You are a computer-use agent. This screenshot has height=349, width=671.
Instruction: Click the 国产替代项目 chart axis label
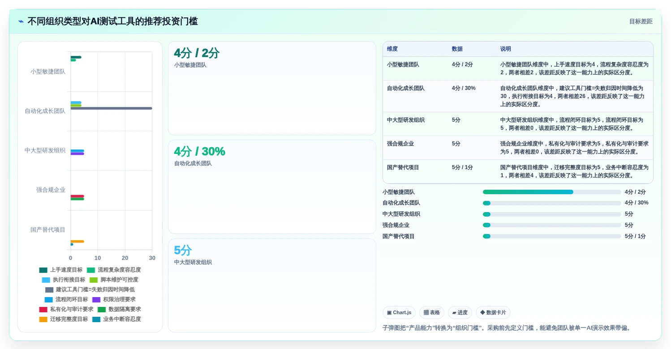pos(48,230)
